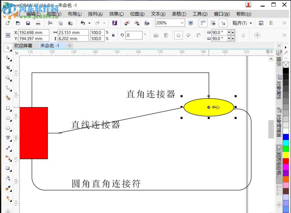Select the Crop tool

click(x=8, y=68)
